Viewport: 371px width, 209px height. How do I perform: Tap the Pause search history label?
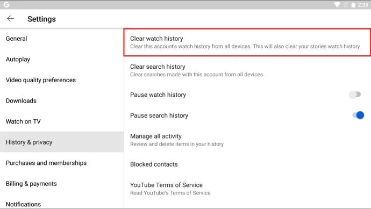[x=159, y=116]
